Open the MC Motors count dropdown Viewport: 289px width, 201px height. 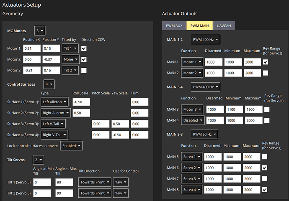click(x=40, y=31)
